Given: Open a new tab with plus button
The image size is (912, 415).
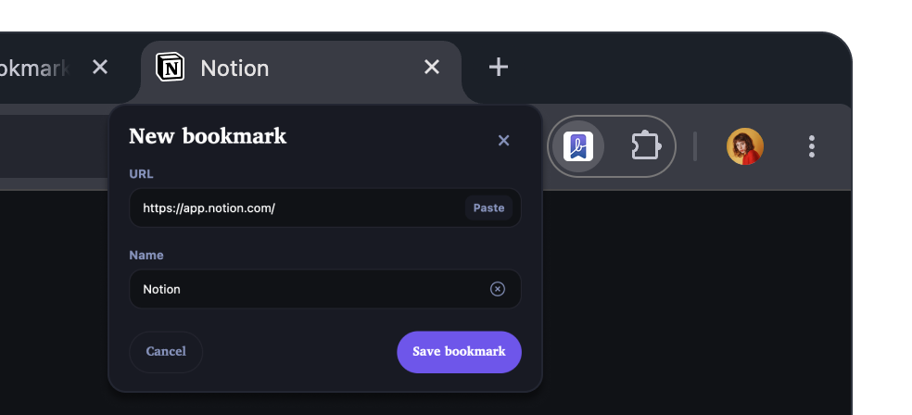Looking at the screenshot, I should coord(499,68).
